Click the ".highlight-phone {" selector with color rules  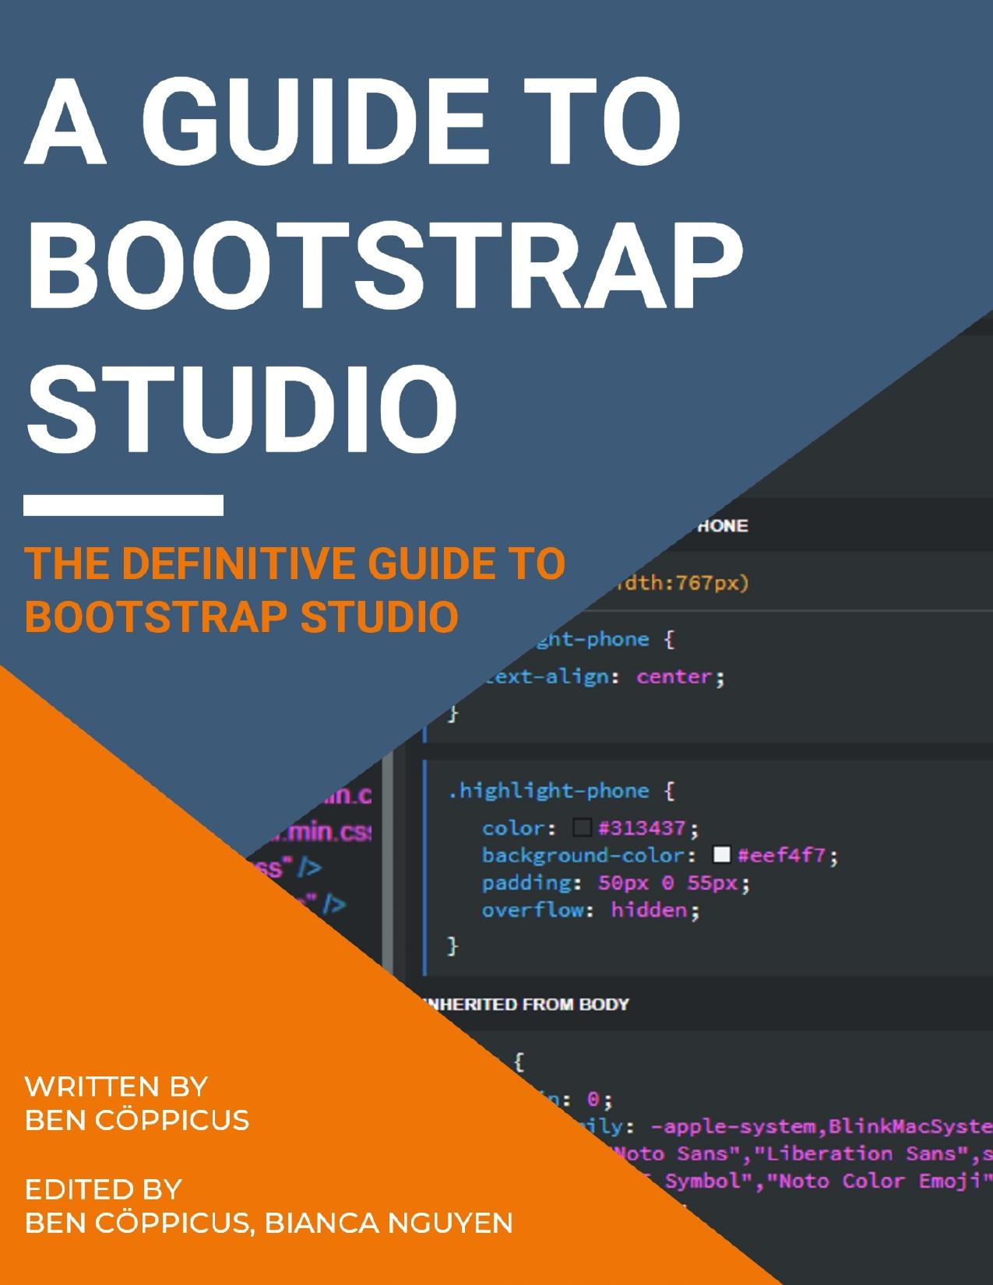click(562, 791)
